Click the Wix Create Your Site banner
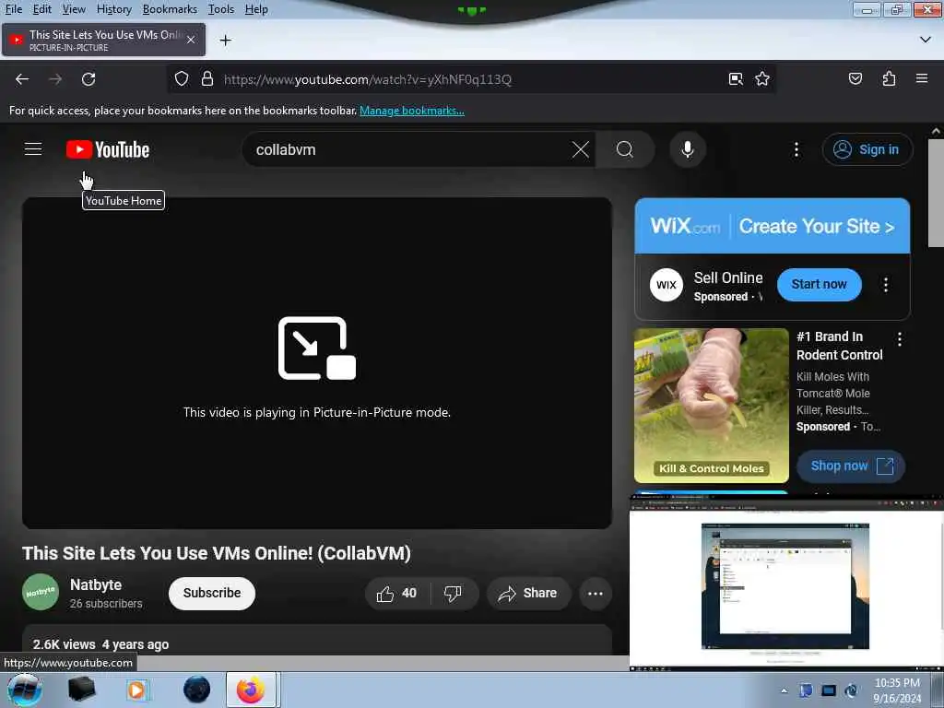 (x=773, y=226)
